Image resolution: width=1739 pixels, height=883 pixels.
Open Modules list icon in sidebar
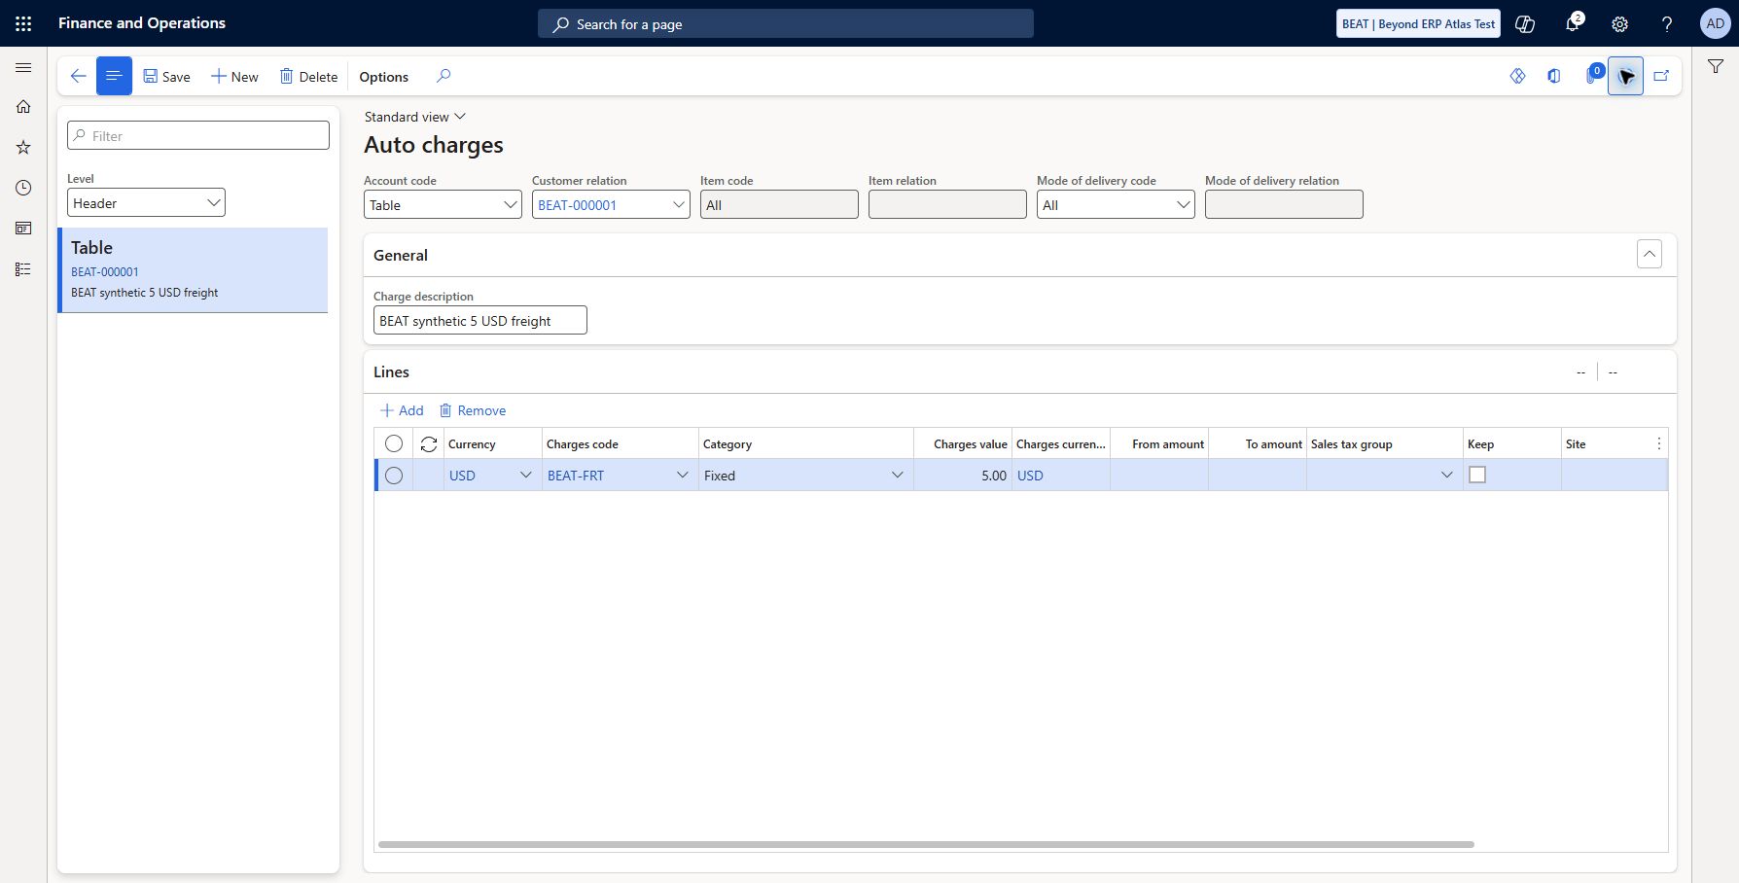23,269
